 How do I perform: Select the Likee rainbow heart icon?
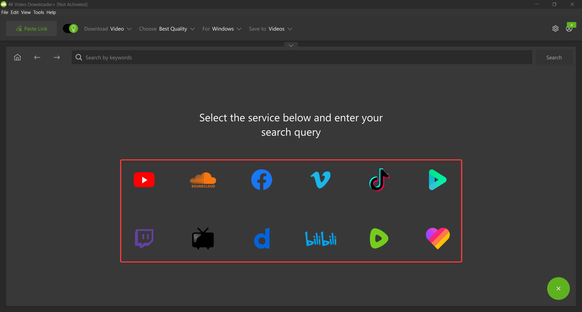438,238
